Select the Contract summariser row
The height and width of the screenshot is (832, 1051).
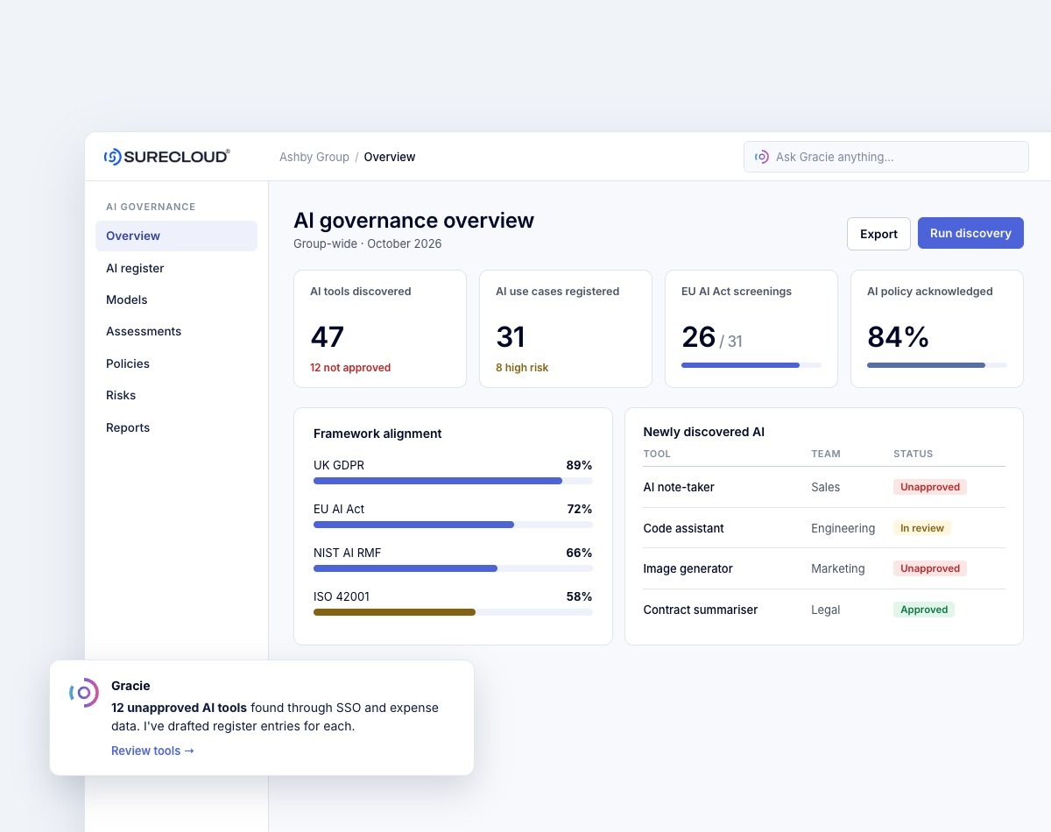tap(824, 610)
